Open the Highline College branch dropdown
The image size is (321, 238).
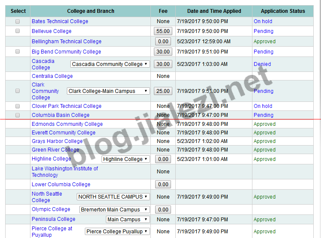pyautogui.click(x=126, y=159)
